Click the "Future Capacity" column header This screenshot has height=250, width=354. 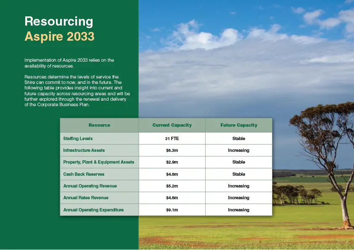pos(238,125)
